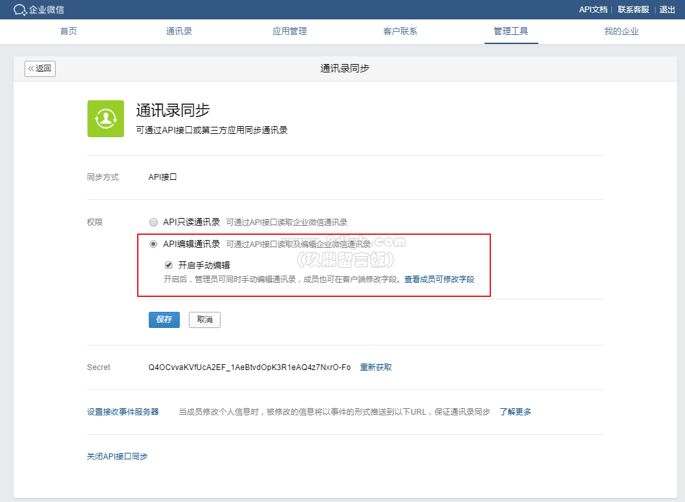Open the API文档 link
This screenshot has width=685, height=502.
593,10
